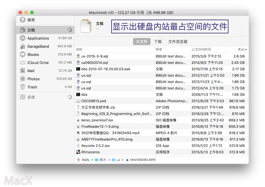Screen dimensions: 265x187
Task: Open Photos category in sidebar
Action: [x=46, y=79]
